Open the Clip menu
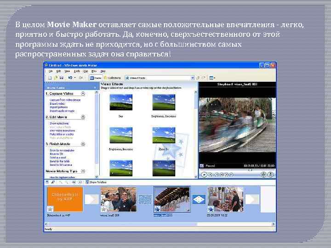 (x=86, y=71)
